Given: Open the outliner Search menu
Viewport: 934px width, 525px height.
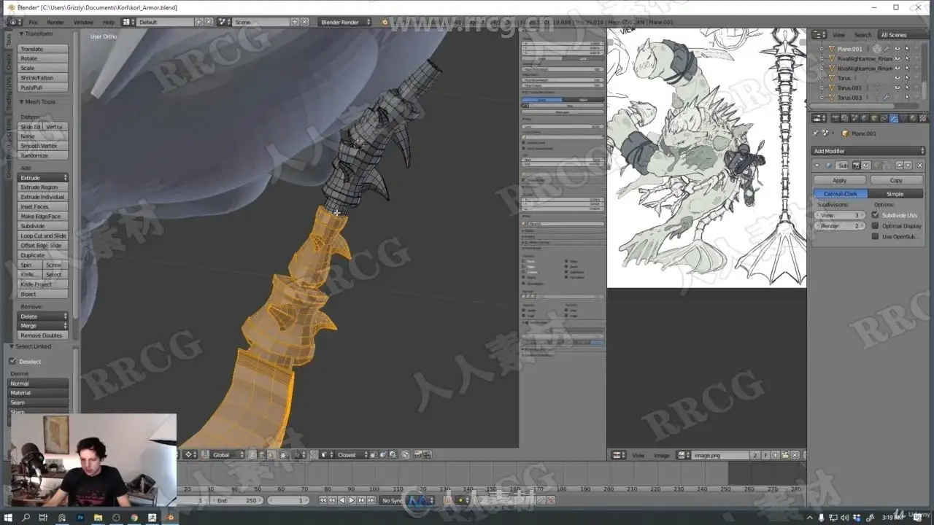Looking at the screenshot, I should [862, 35].
